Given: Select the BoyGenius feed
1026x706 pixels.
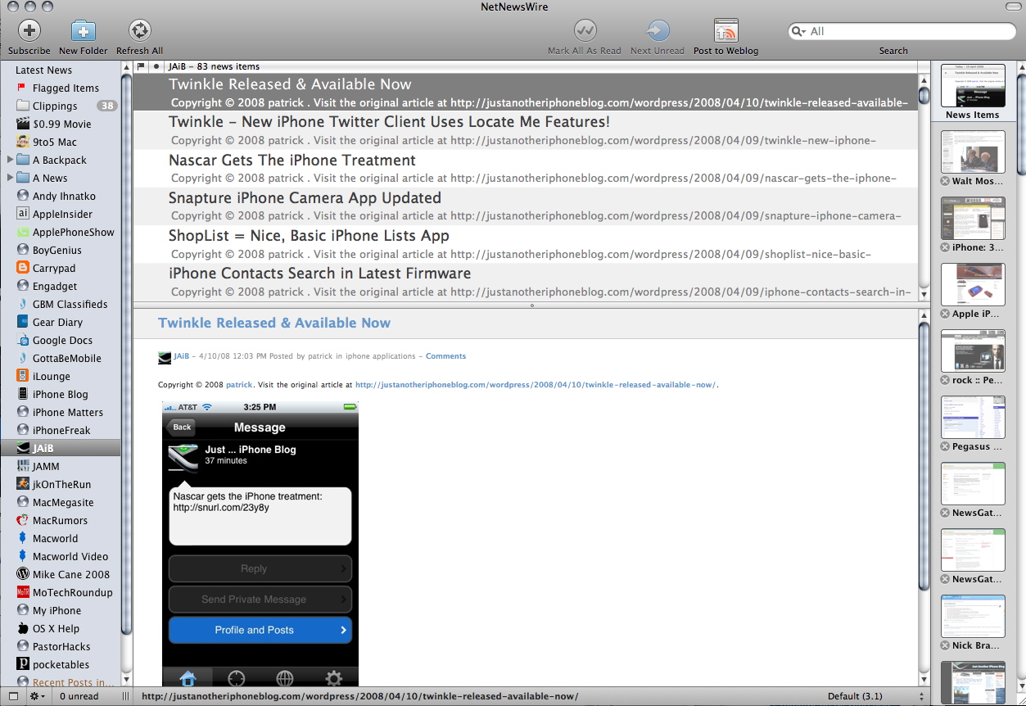Looking at the screenshot, I should pos(57,250).
